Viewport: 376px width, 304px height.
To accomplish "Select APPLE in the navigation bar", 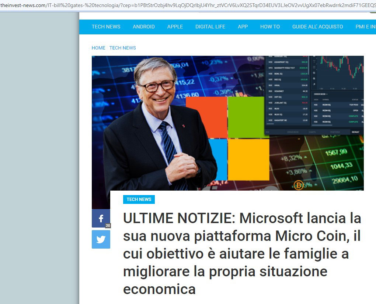I will (x=175, y=27).
